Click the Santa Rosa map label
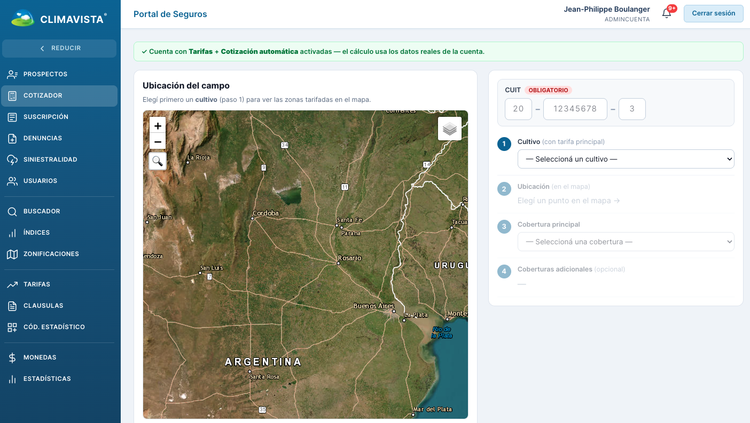750x423 pixels. click(264, 377)
